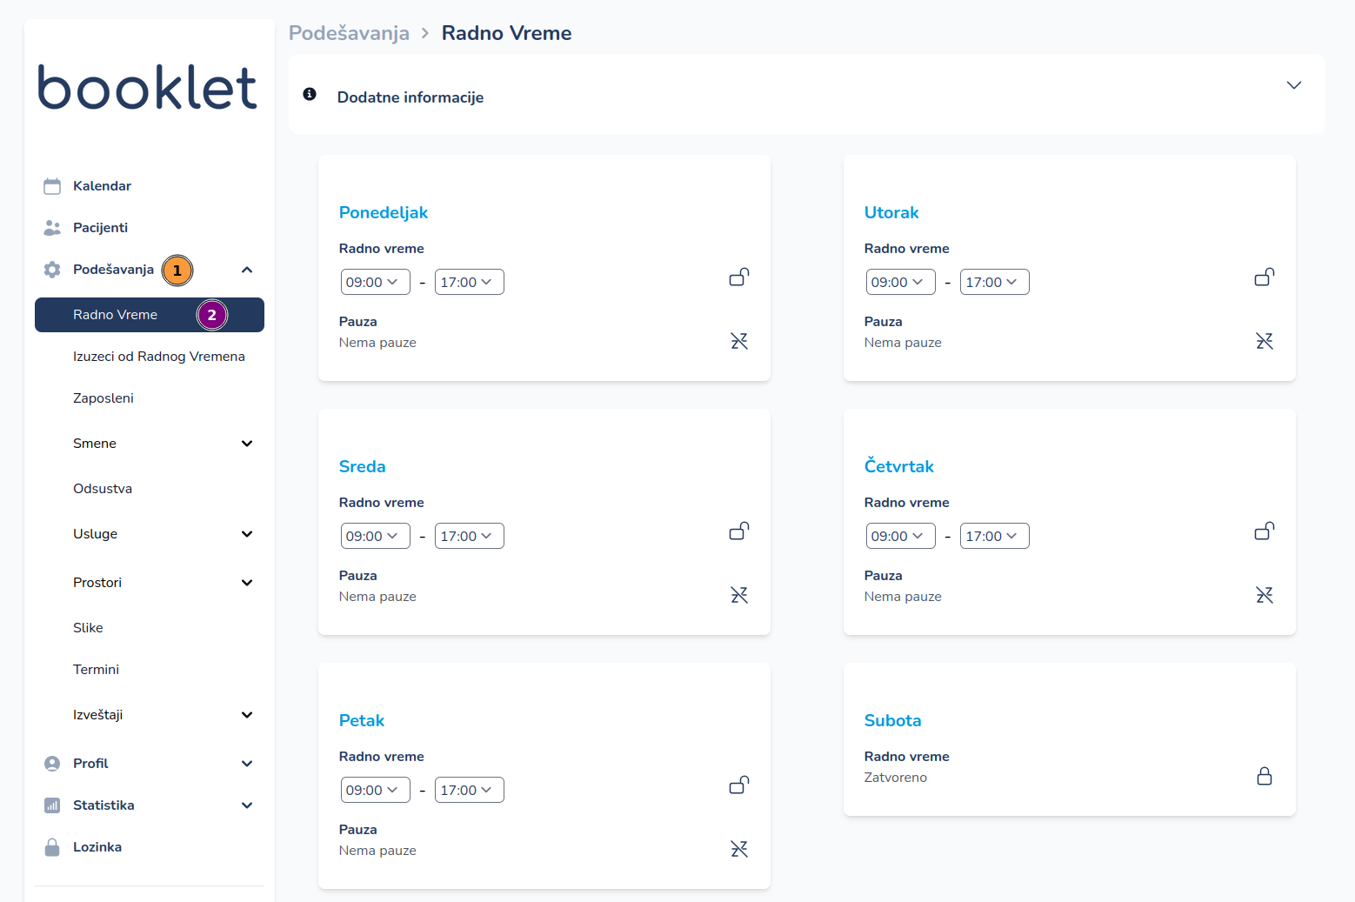Image resolution: width=1355 pixels, height=902 pixels.
Task: Click the info icon beside Dodatne informacije
Action: (310, 94)
